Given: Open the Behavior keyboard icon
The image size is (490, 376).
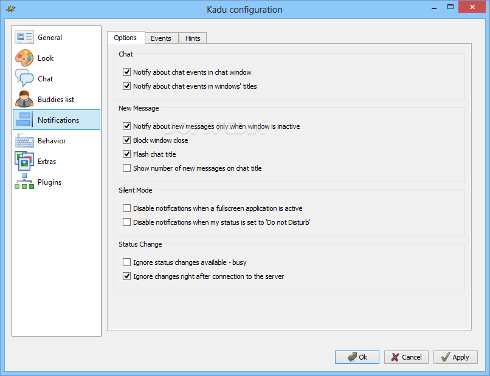Looking at the screenshot, I should click(x=24, y=140).
